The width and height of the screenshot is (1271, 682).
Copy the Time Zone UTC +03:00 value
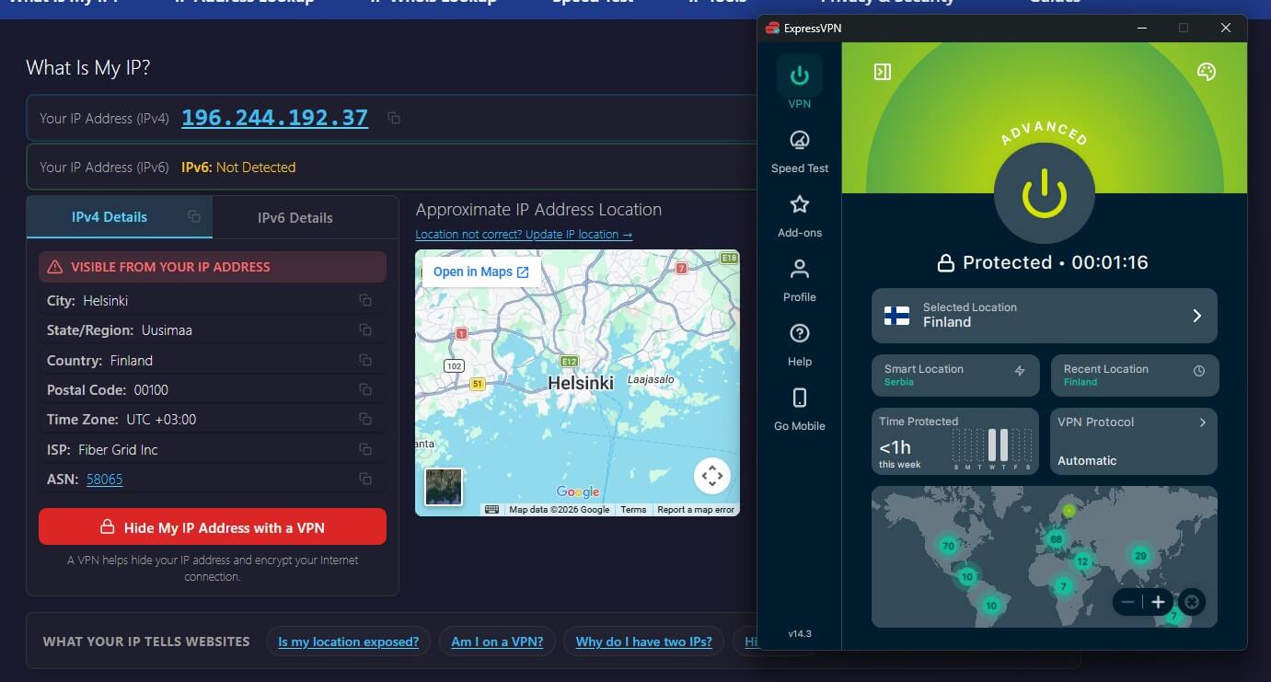pyautogui.click(x=365, y=420)
